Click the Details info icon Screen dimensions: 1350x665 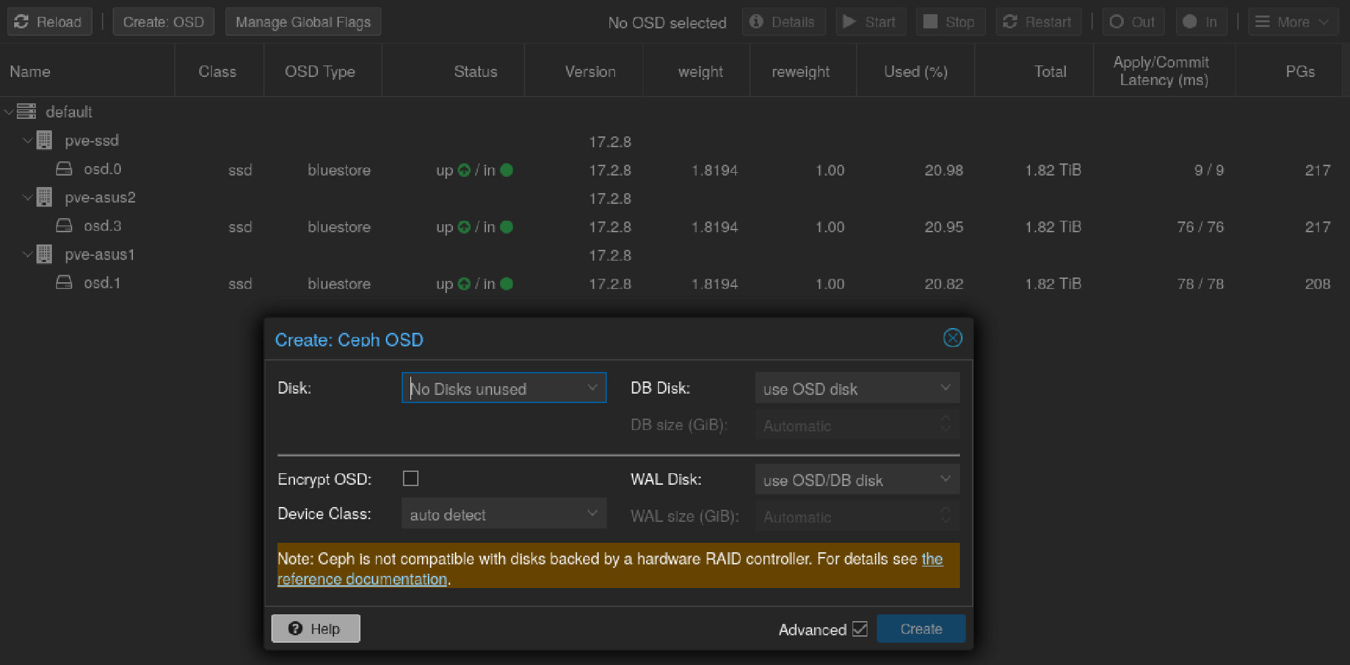tap(757, 21)
